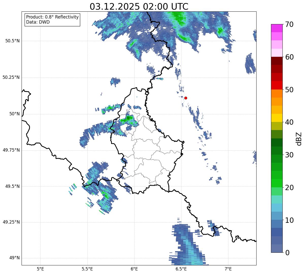
Task: Select the dBZ colorbar axis label
Action: point(299,138)
